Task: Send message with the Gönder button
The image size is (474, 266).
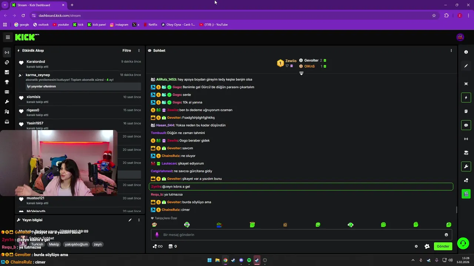Action: click(443, 246)
